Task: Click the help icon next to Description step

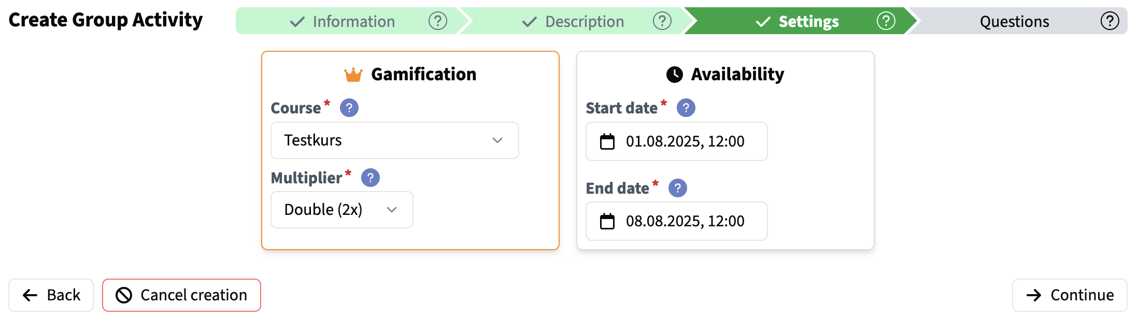Action: click(662, 21)
